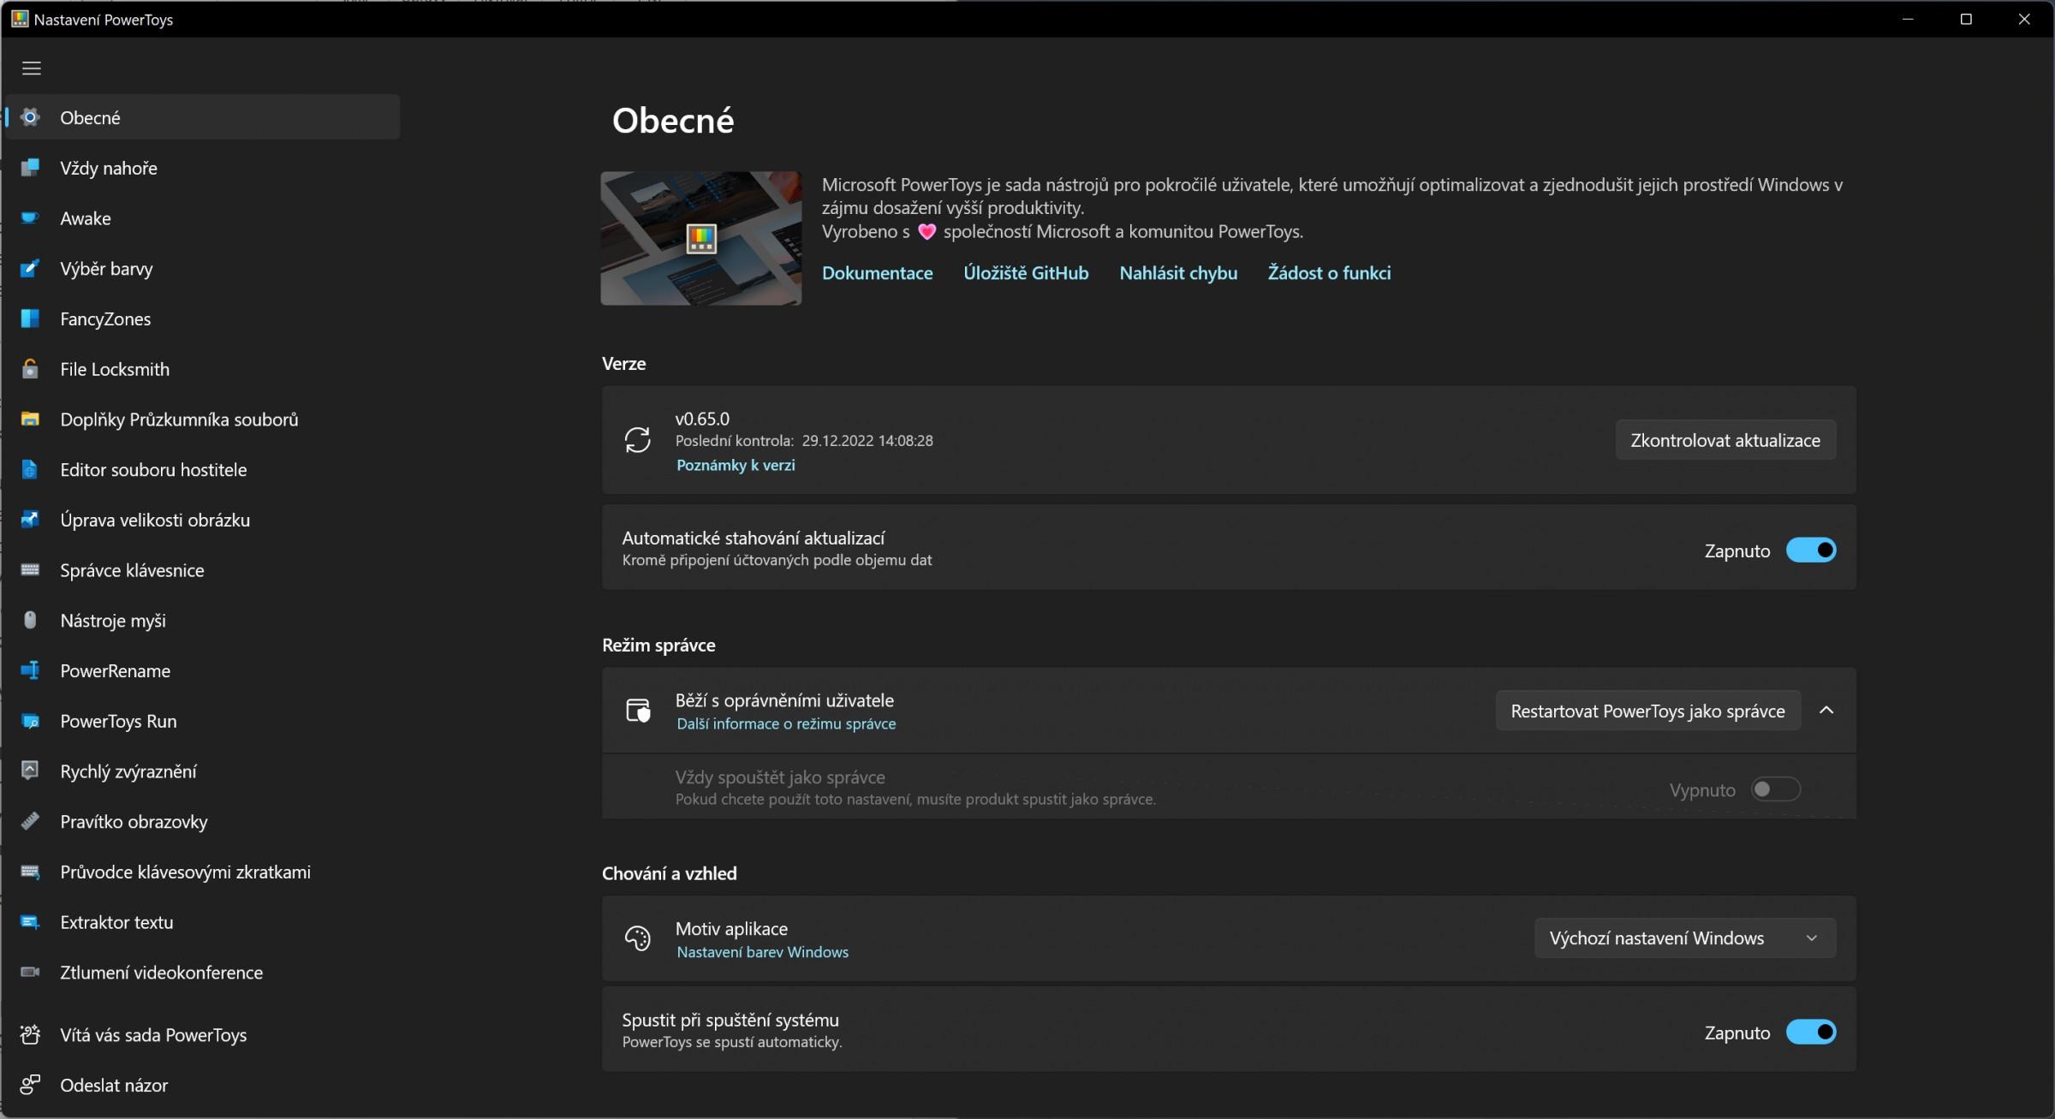Click the PowerToys hero image thumbnail
This screenshot has height=1119, width=2055.
click(x=700, y=238)
